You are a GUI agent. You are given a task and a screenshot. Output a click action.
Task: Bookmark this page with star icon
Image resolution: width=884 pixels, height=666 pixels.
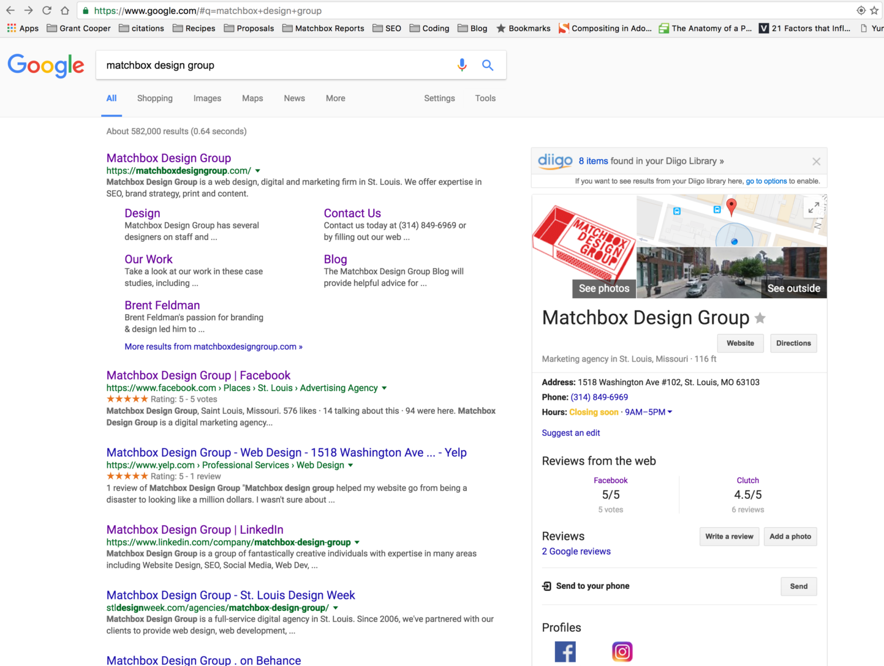pyautogui.click(x=874, y=10)
